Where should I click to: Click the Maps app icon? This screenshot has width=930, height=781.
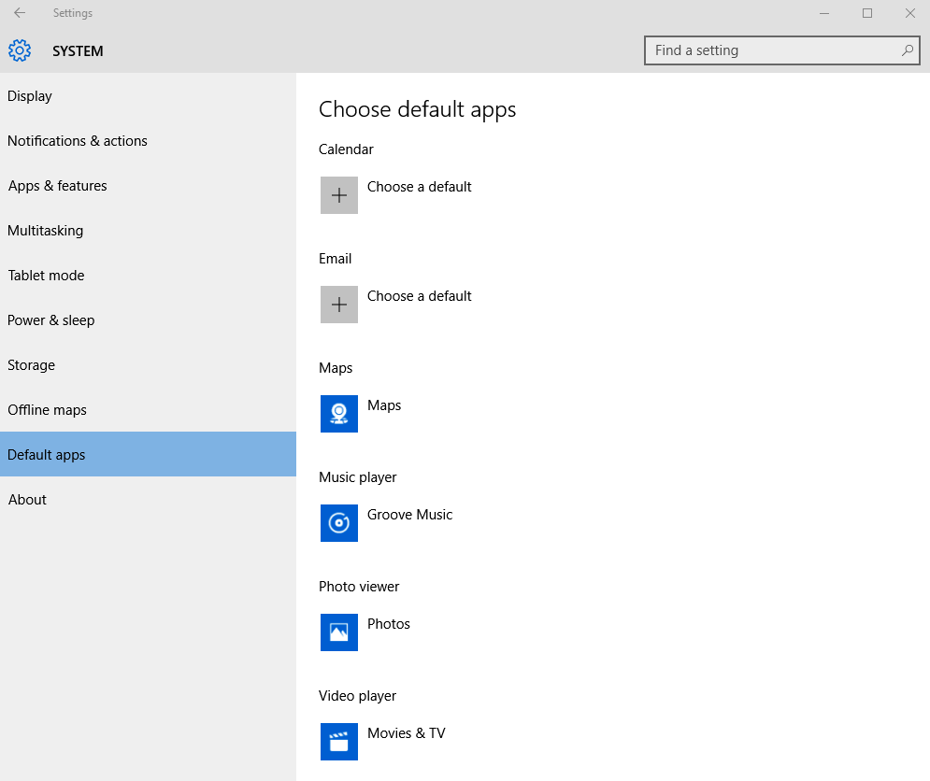coord(338,414)
